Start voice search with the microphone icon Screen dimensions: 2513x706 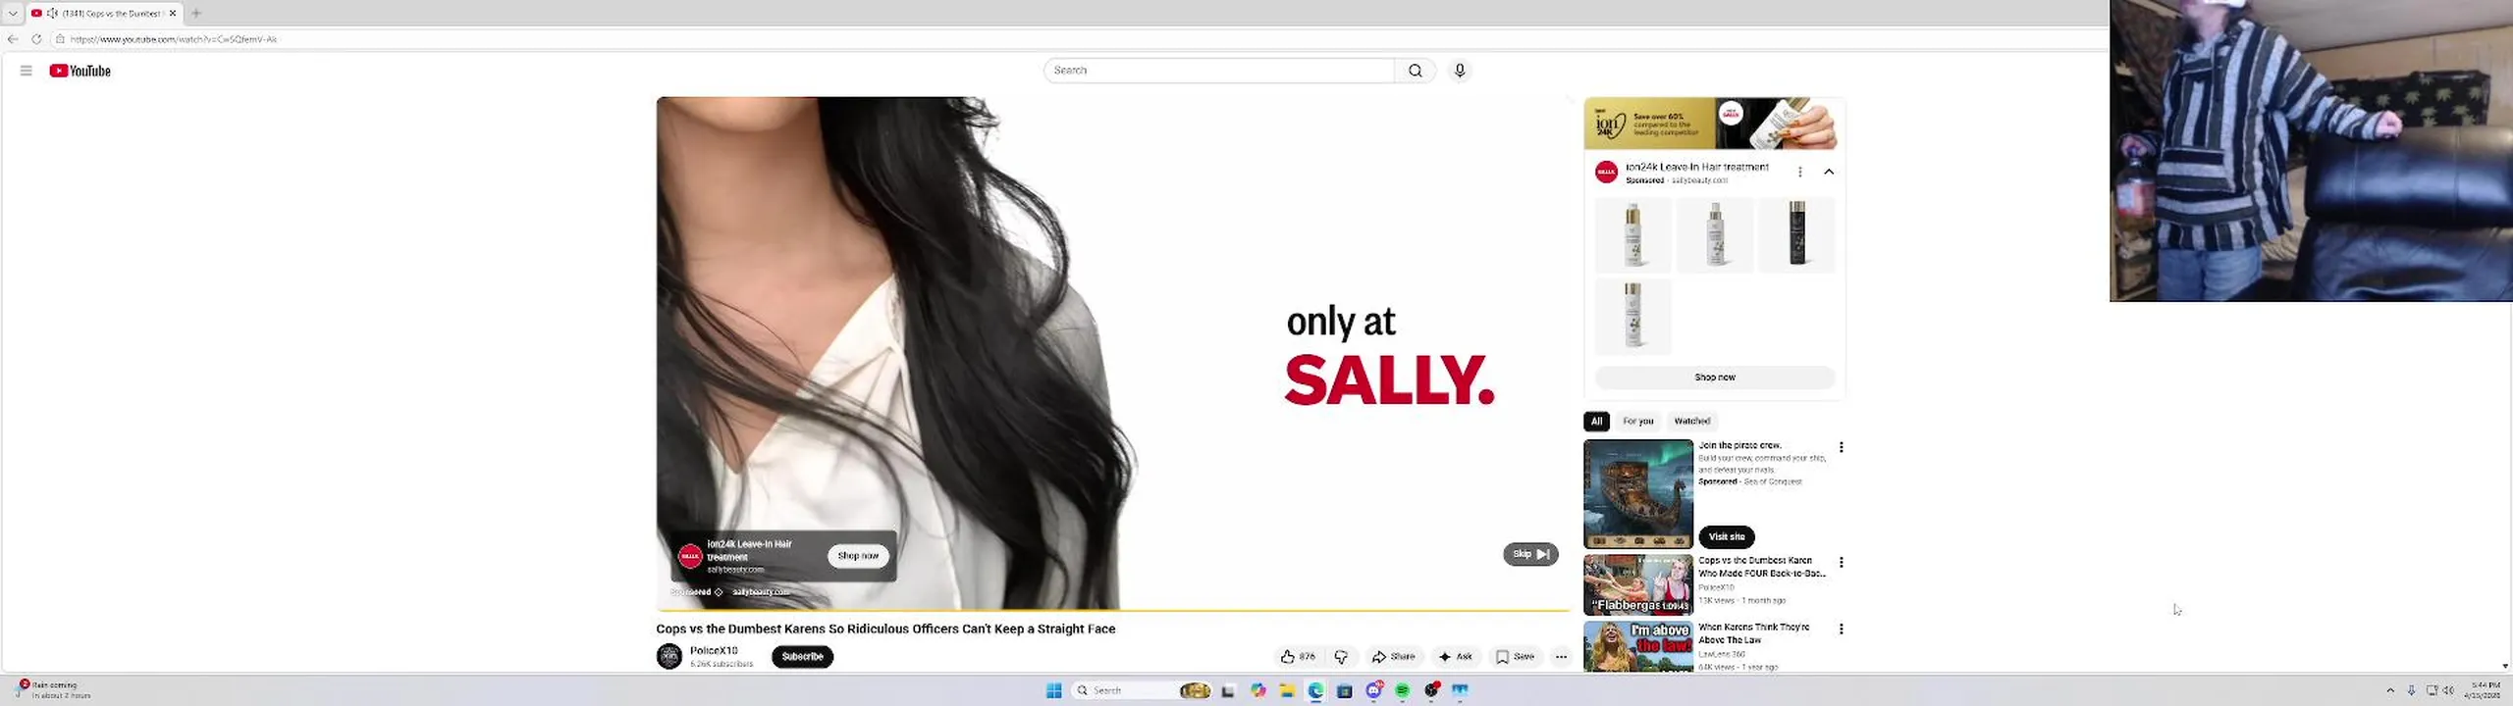point(1460,71)
